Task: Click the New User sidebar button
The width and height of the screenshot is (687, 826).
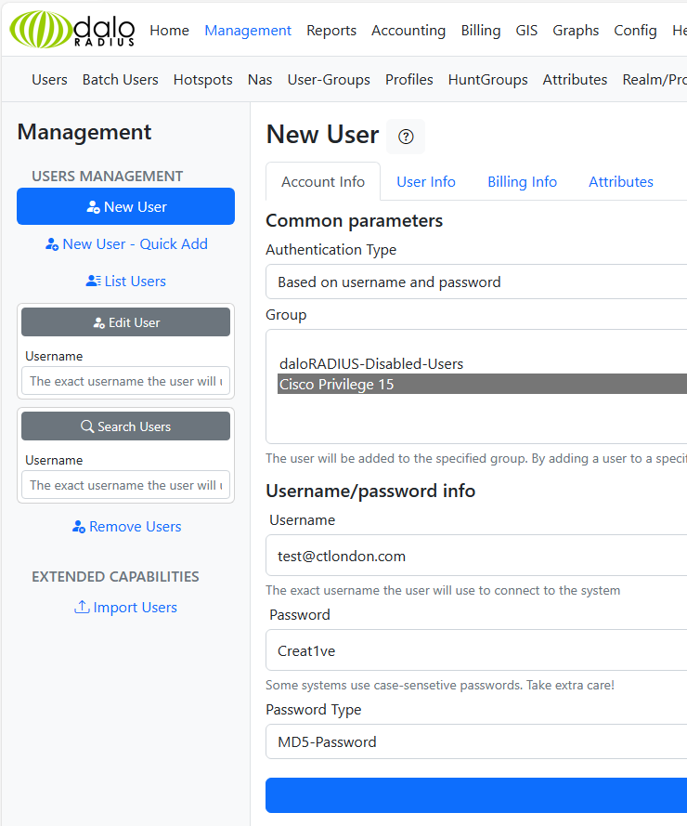Action: coord(125,206)
